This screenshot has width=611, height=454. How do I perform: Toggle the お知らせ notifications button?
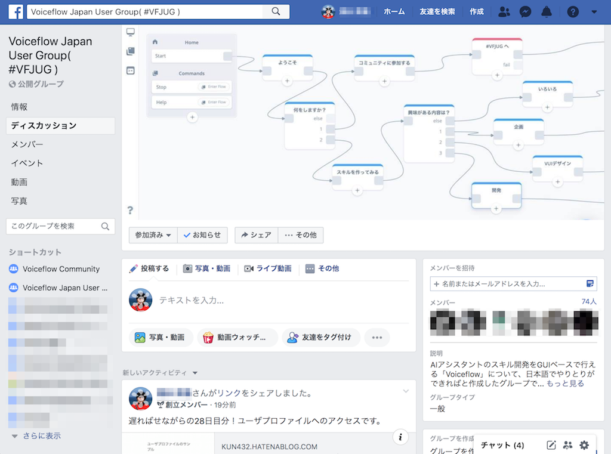point(202,235)
